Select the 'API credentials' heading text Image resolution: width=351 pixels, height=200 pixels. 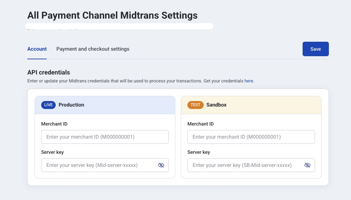[48, 72]
